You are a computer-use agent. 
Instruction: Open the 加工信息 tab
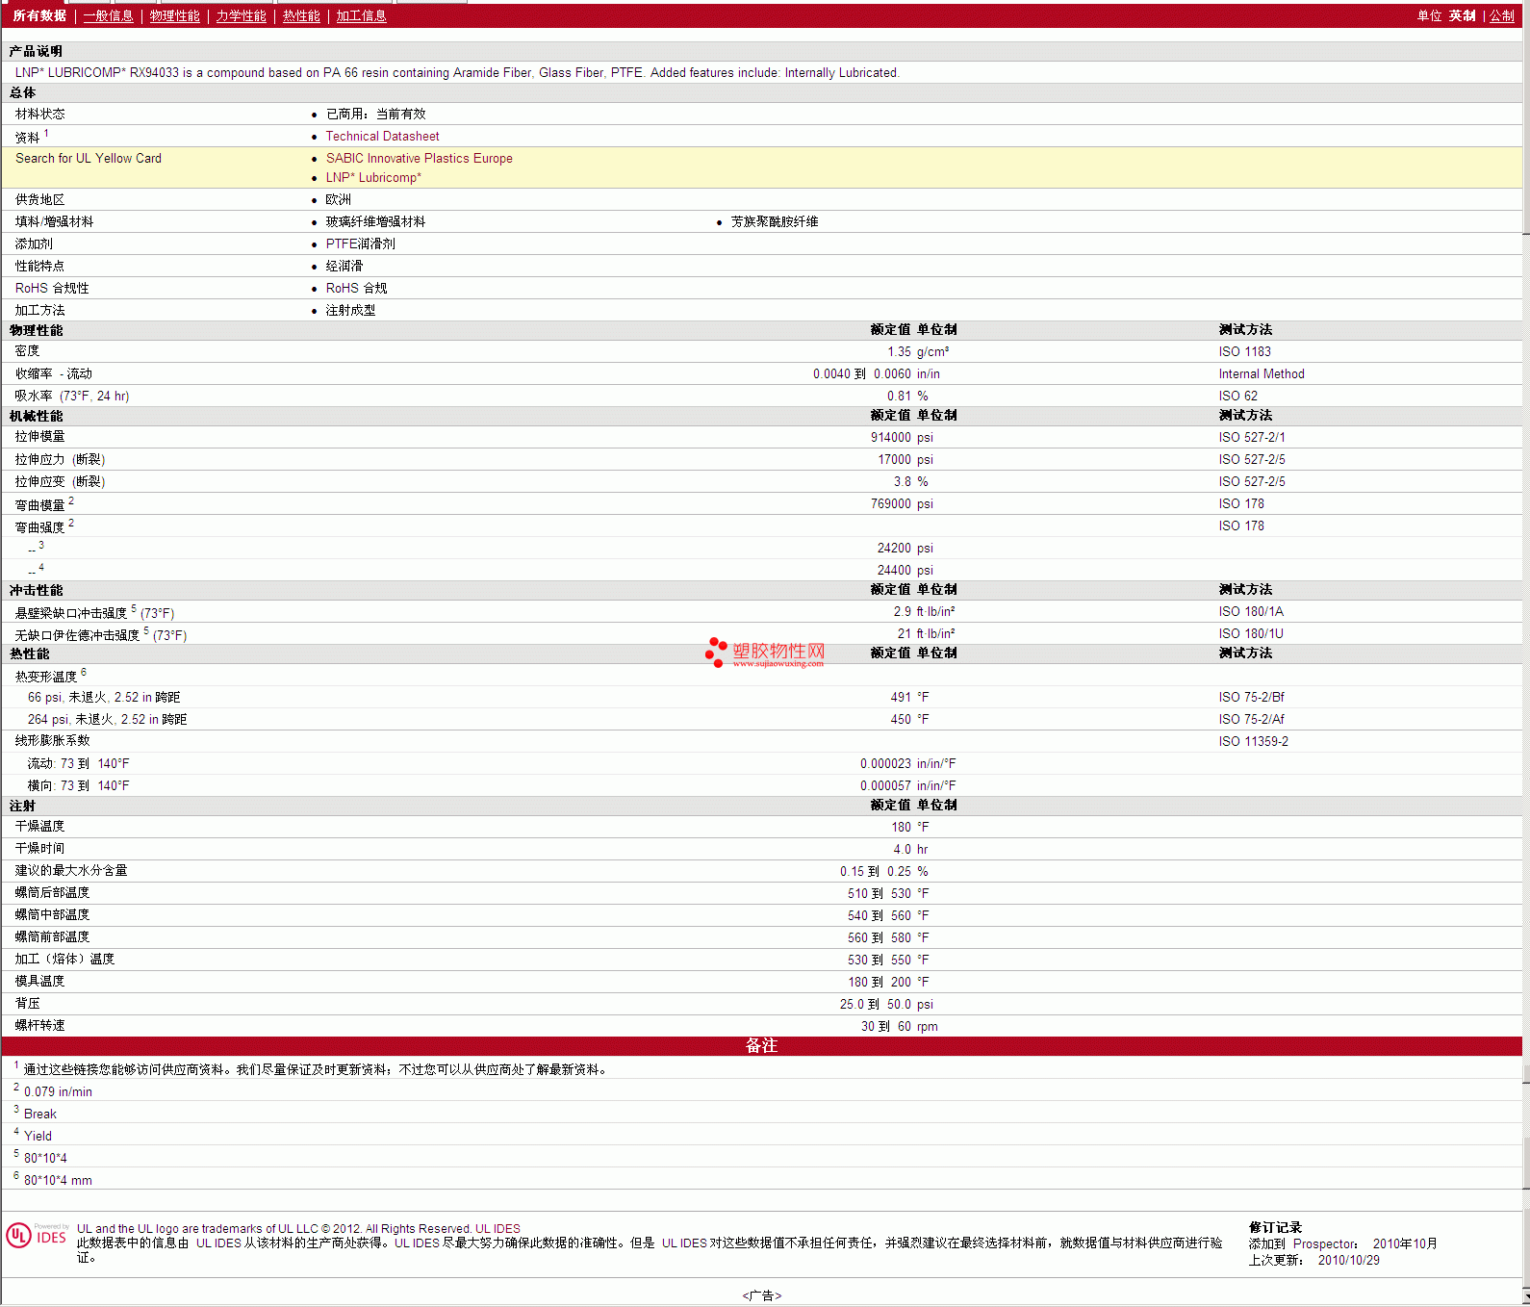click(361, 16)
